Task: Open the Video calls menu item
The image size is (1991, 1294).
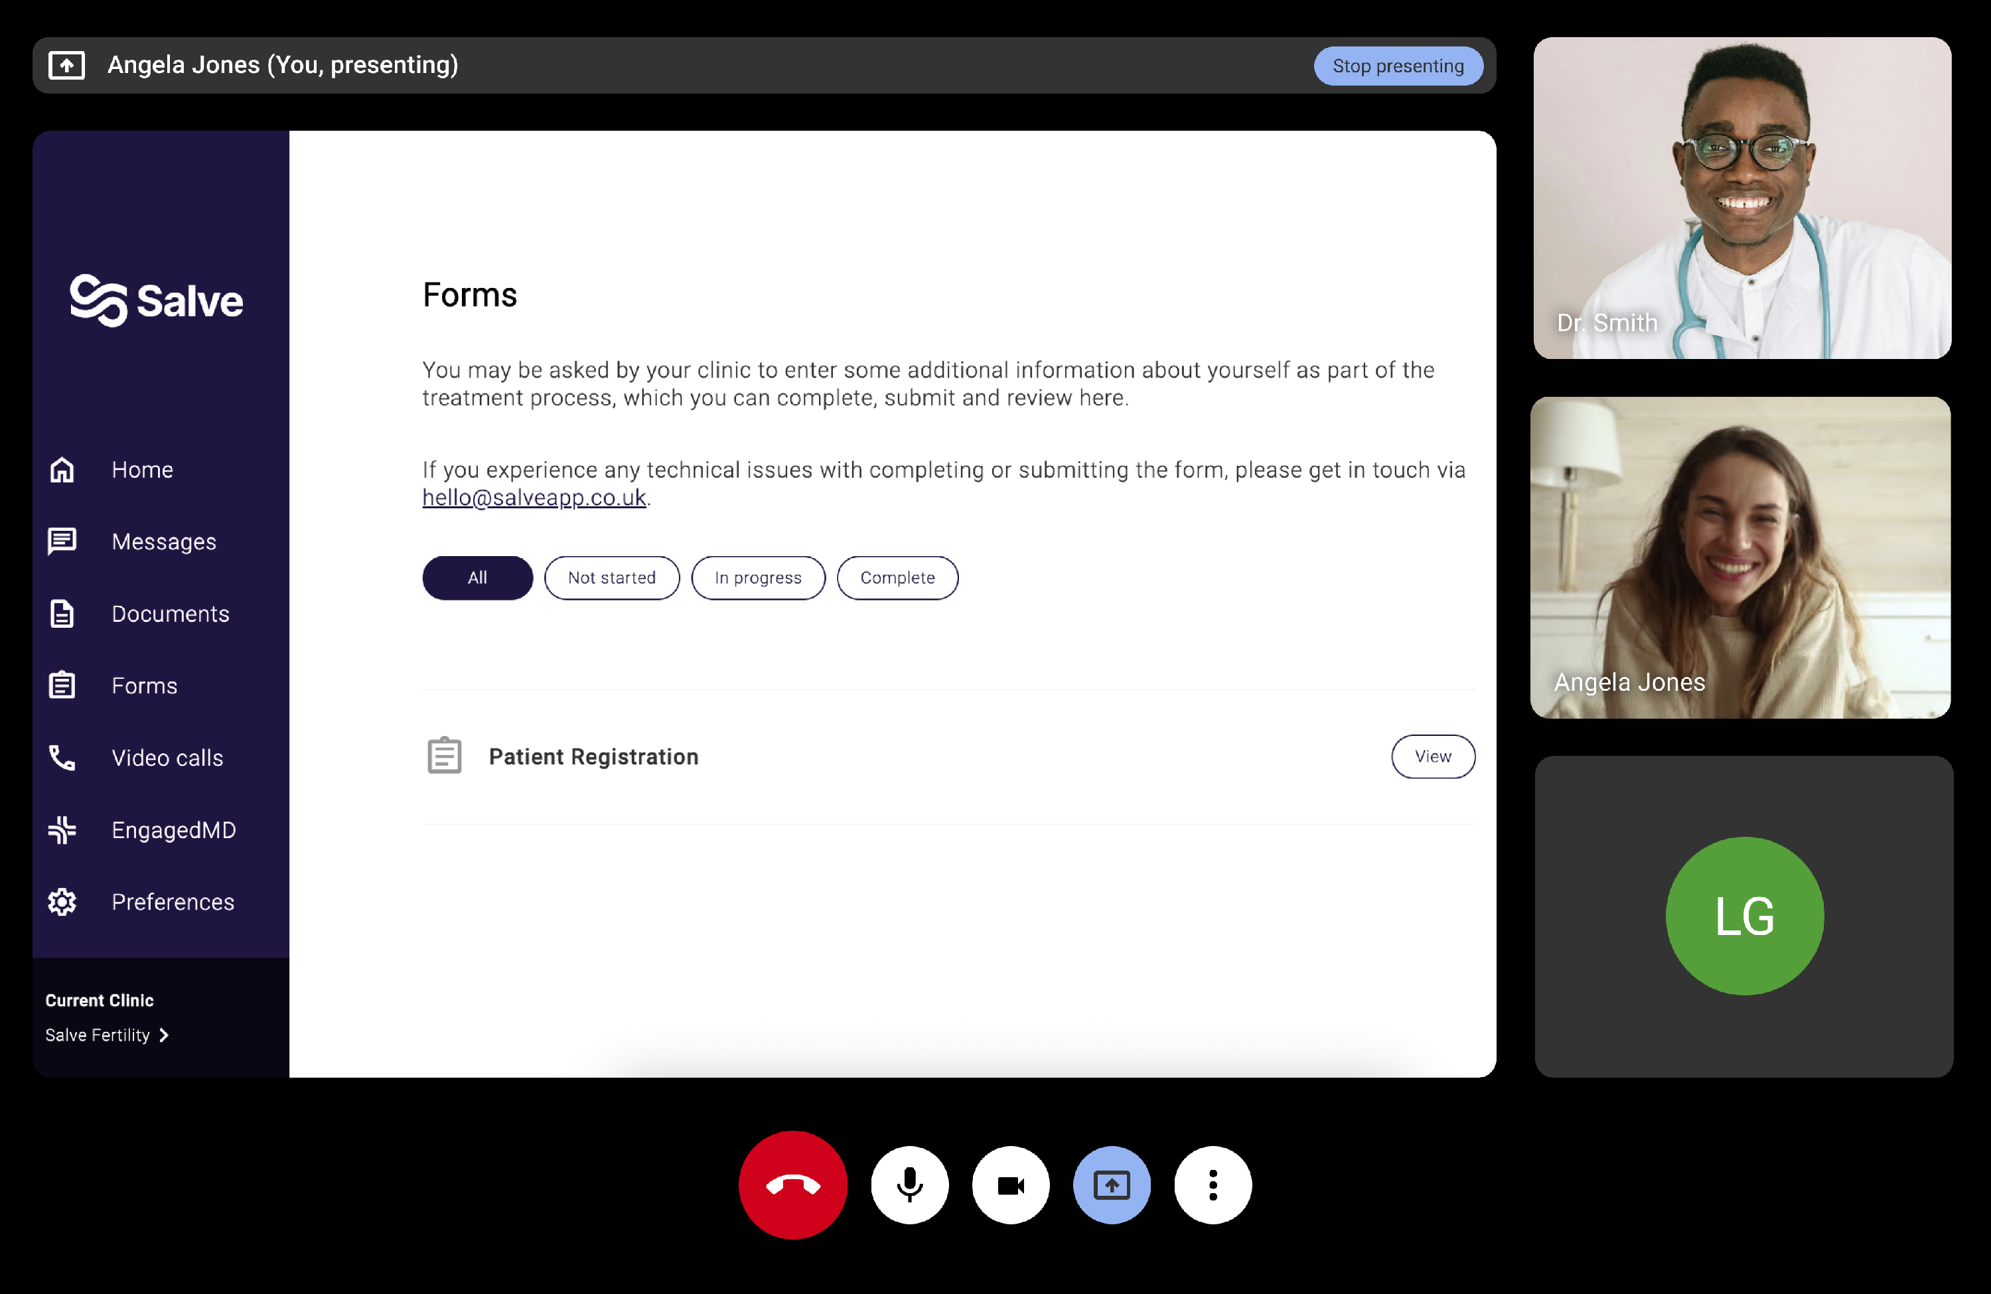Action: 167,758
